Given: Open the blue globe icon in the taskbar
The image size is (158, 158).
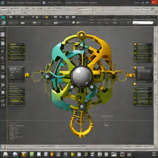Looking at the screenshot, I should point(15,154).
